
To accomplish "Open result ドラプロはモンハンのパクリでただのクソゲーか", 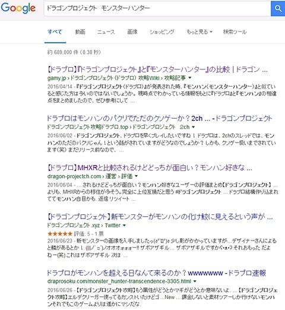I will click(x=160, y=118).
